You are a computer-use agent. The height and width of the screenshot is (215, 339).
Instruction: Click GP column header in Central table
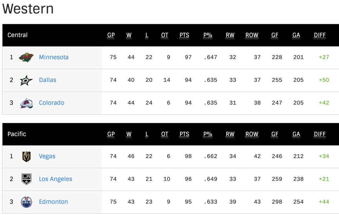point(111,35)
